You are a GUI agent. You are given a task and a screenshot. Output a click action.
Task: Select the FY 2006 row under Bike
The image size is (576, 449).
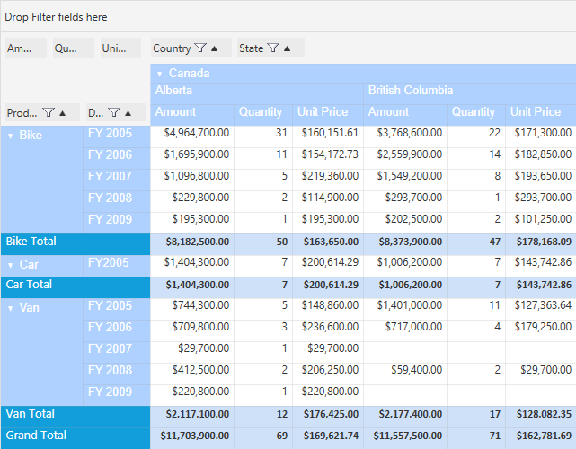[x=117, y=158]
